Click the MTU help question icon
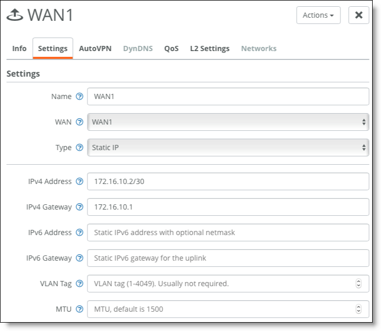The image size is (381, 331). coord(80,309)
